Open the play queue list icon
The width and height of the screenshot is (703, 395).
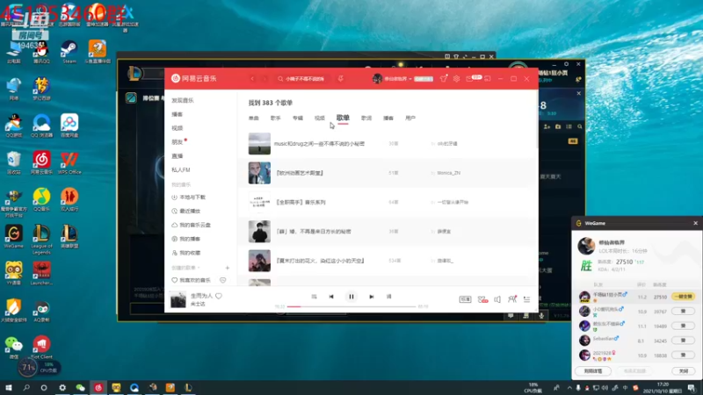click(x=526, y=299)
